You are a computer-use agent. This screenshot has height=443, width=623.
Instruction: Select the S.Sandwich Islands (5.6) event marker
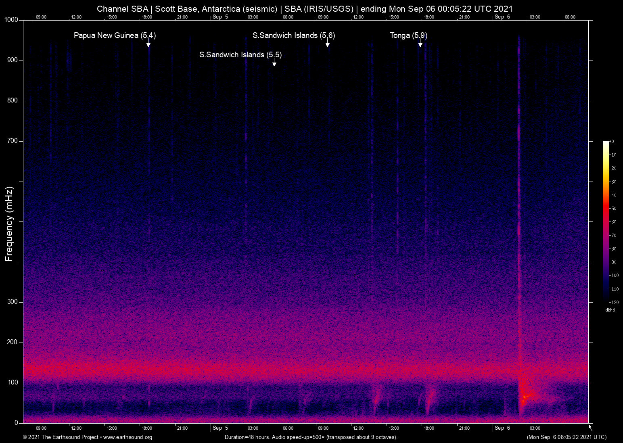[x=328, y=44]
